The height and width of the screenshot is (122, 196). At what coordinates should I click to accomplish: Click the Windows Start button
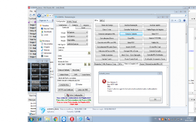(31, 119)
